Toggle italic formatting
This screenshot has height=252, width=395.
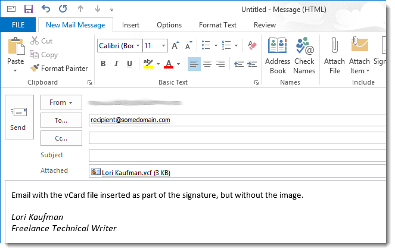pyautogui.click(x=117, y=64)
